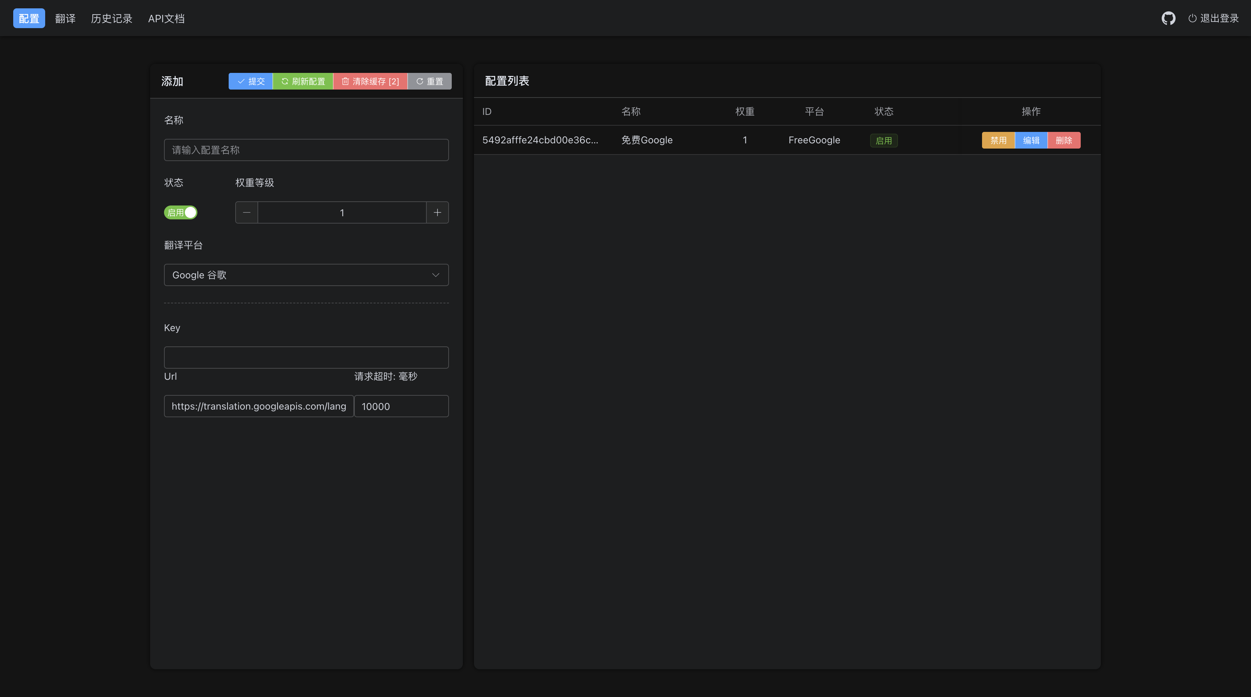The image size is (1251, 697).
Task: Click the 名称 column header in list
Action: click(631, 111)
